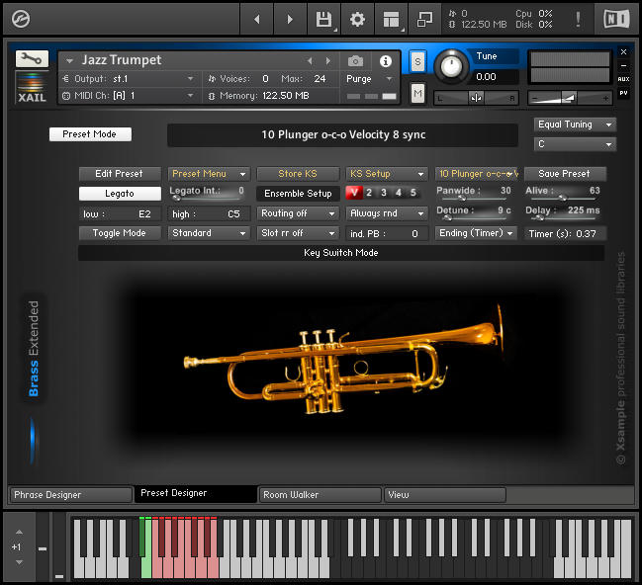
Task: Go to previous preset with left arrow
Action: point(257,19)
